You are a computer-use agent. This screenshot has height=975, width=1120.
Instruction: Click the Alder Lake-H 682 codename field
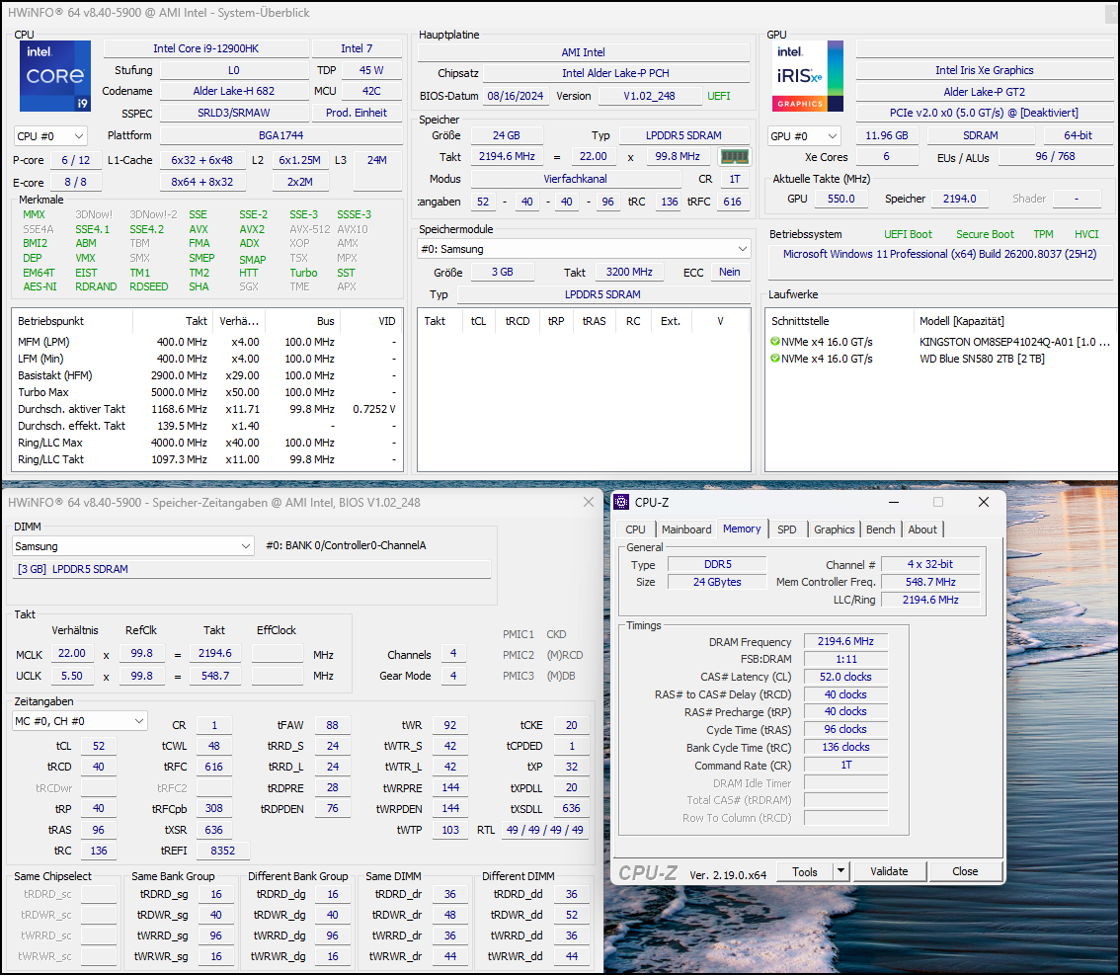click(x=234, y=91)
